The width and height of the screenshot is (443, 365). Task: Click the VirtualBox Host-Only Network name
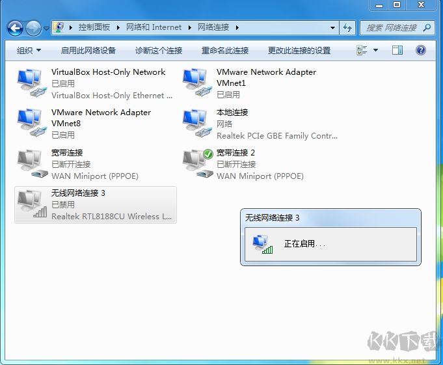108,72
